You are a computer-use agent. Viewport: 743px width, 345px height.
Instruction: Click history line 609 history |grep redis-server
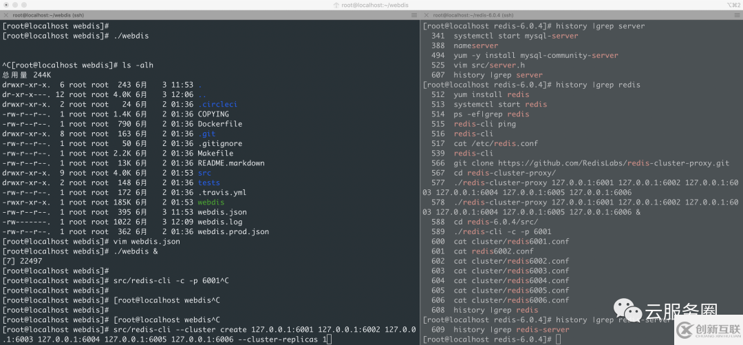(500, 329)
